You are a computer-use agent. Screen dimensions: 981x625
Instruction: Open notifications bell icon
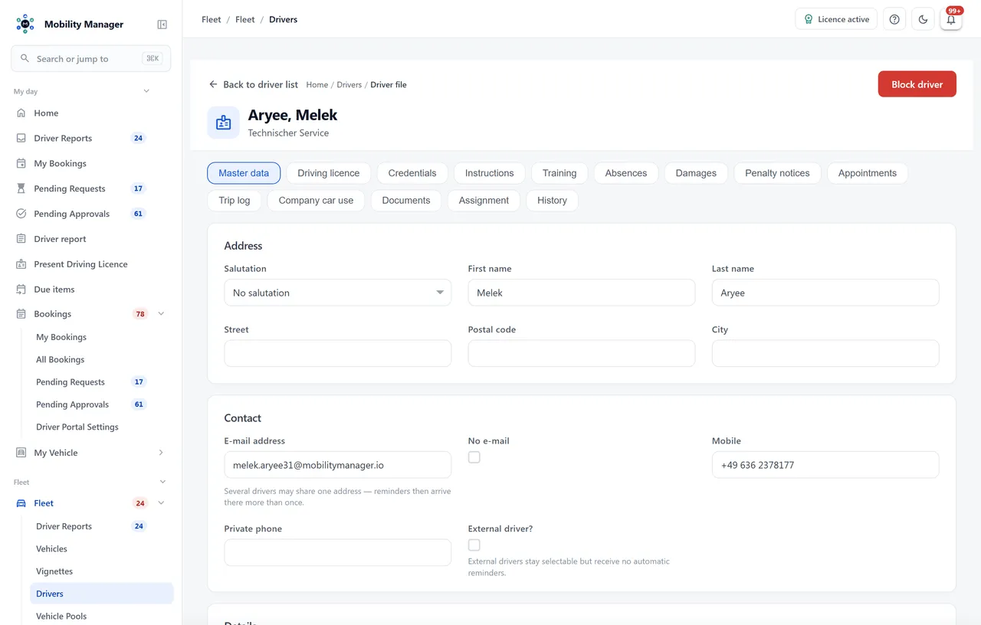951,19
